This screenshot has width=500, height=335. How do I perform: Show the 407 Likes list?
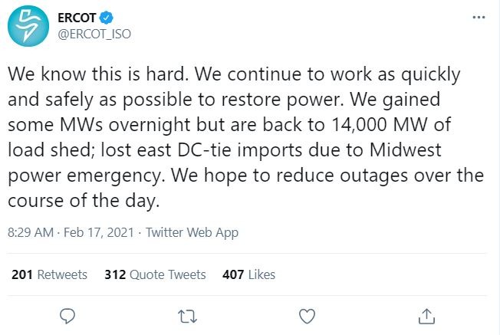click(248, 274)
